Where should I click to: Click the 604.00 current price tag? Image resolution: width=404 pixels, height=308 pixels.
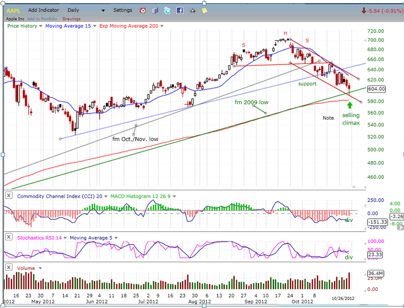coord(377,89)
